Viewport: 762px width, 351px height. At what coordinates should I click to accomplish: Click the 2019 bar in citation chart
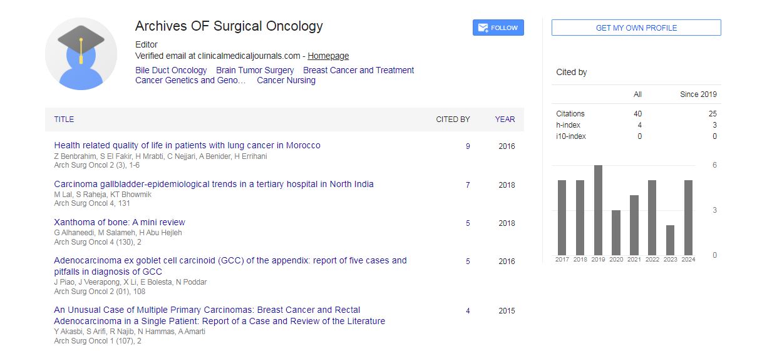598,210
